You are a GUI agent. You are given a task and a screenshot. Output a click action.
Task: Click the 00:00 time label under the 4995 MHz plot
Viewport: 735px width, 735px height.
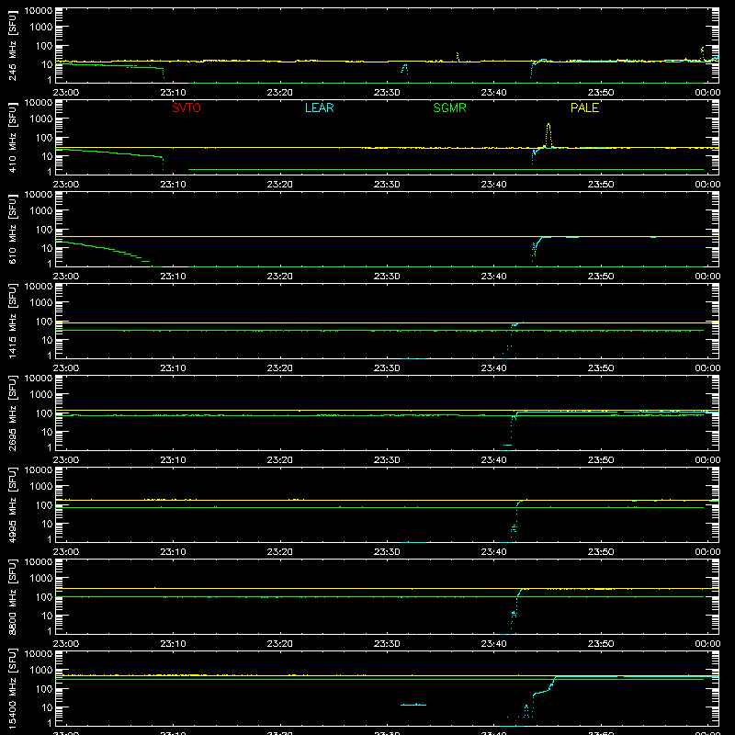[x=707, y=552]
